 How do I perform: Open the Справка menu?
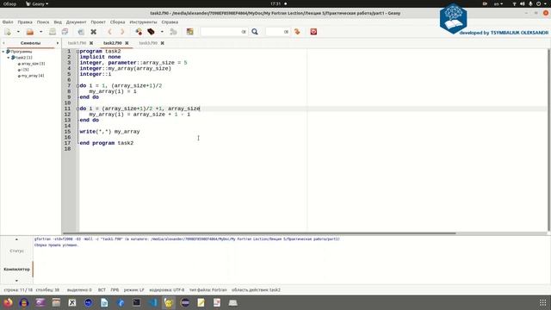[x=170, y=22]
